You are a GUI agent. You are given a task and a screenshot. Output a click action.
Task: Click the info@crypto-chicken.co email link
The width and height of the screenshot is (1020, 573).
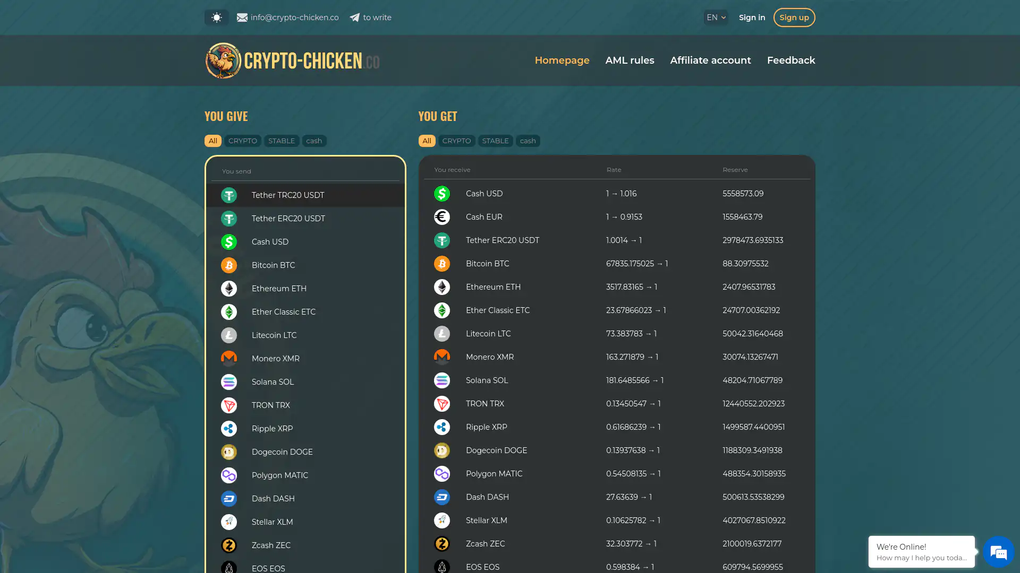[x=294, y=18]
